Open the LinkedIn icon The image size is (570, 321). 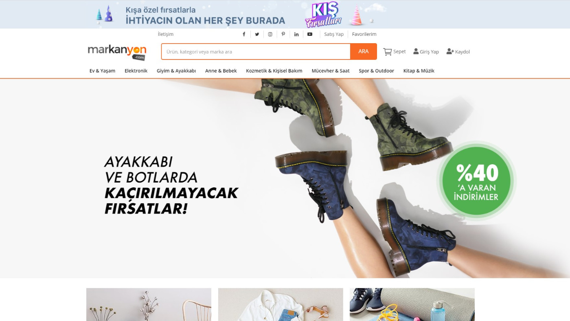pyautogui.click(x=296, y=34)
